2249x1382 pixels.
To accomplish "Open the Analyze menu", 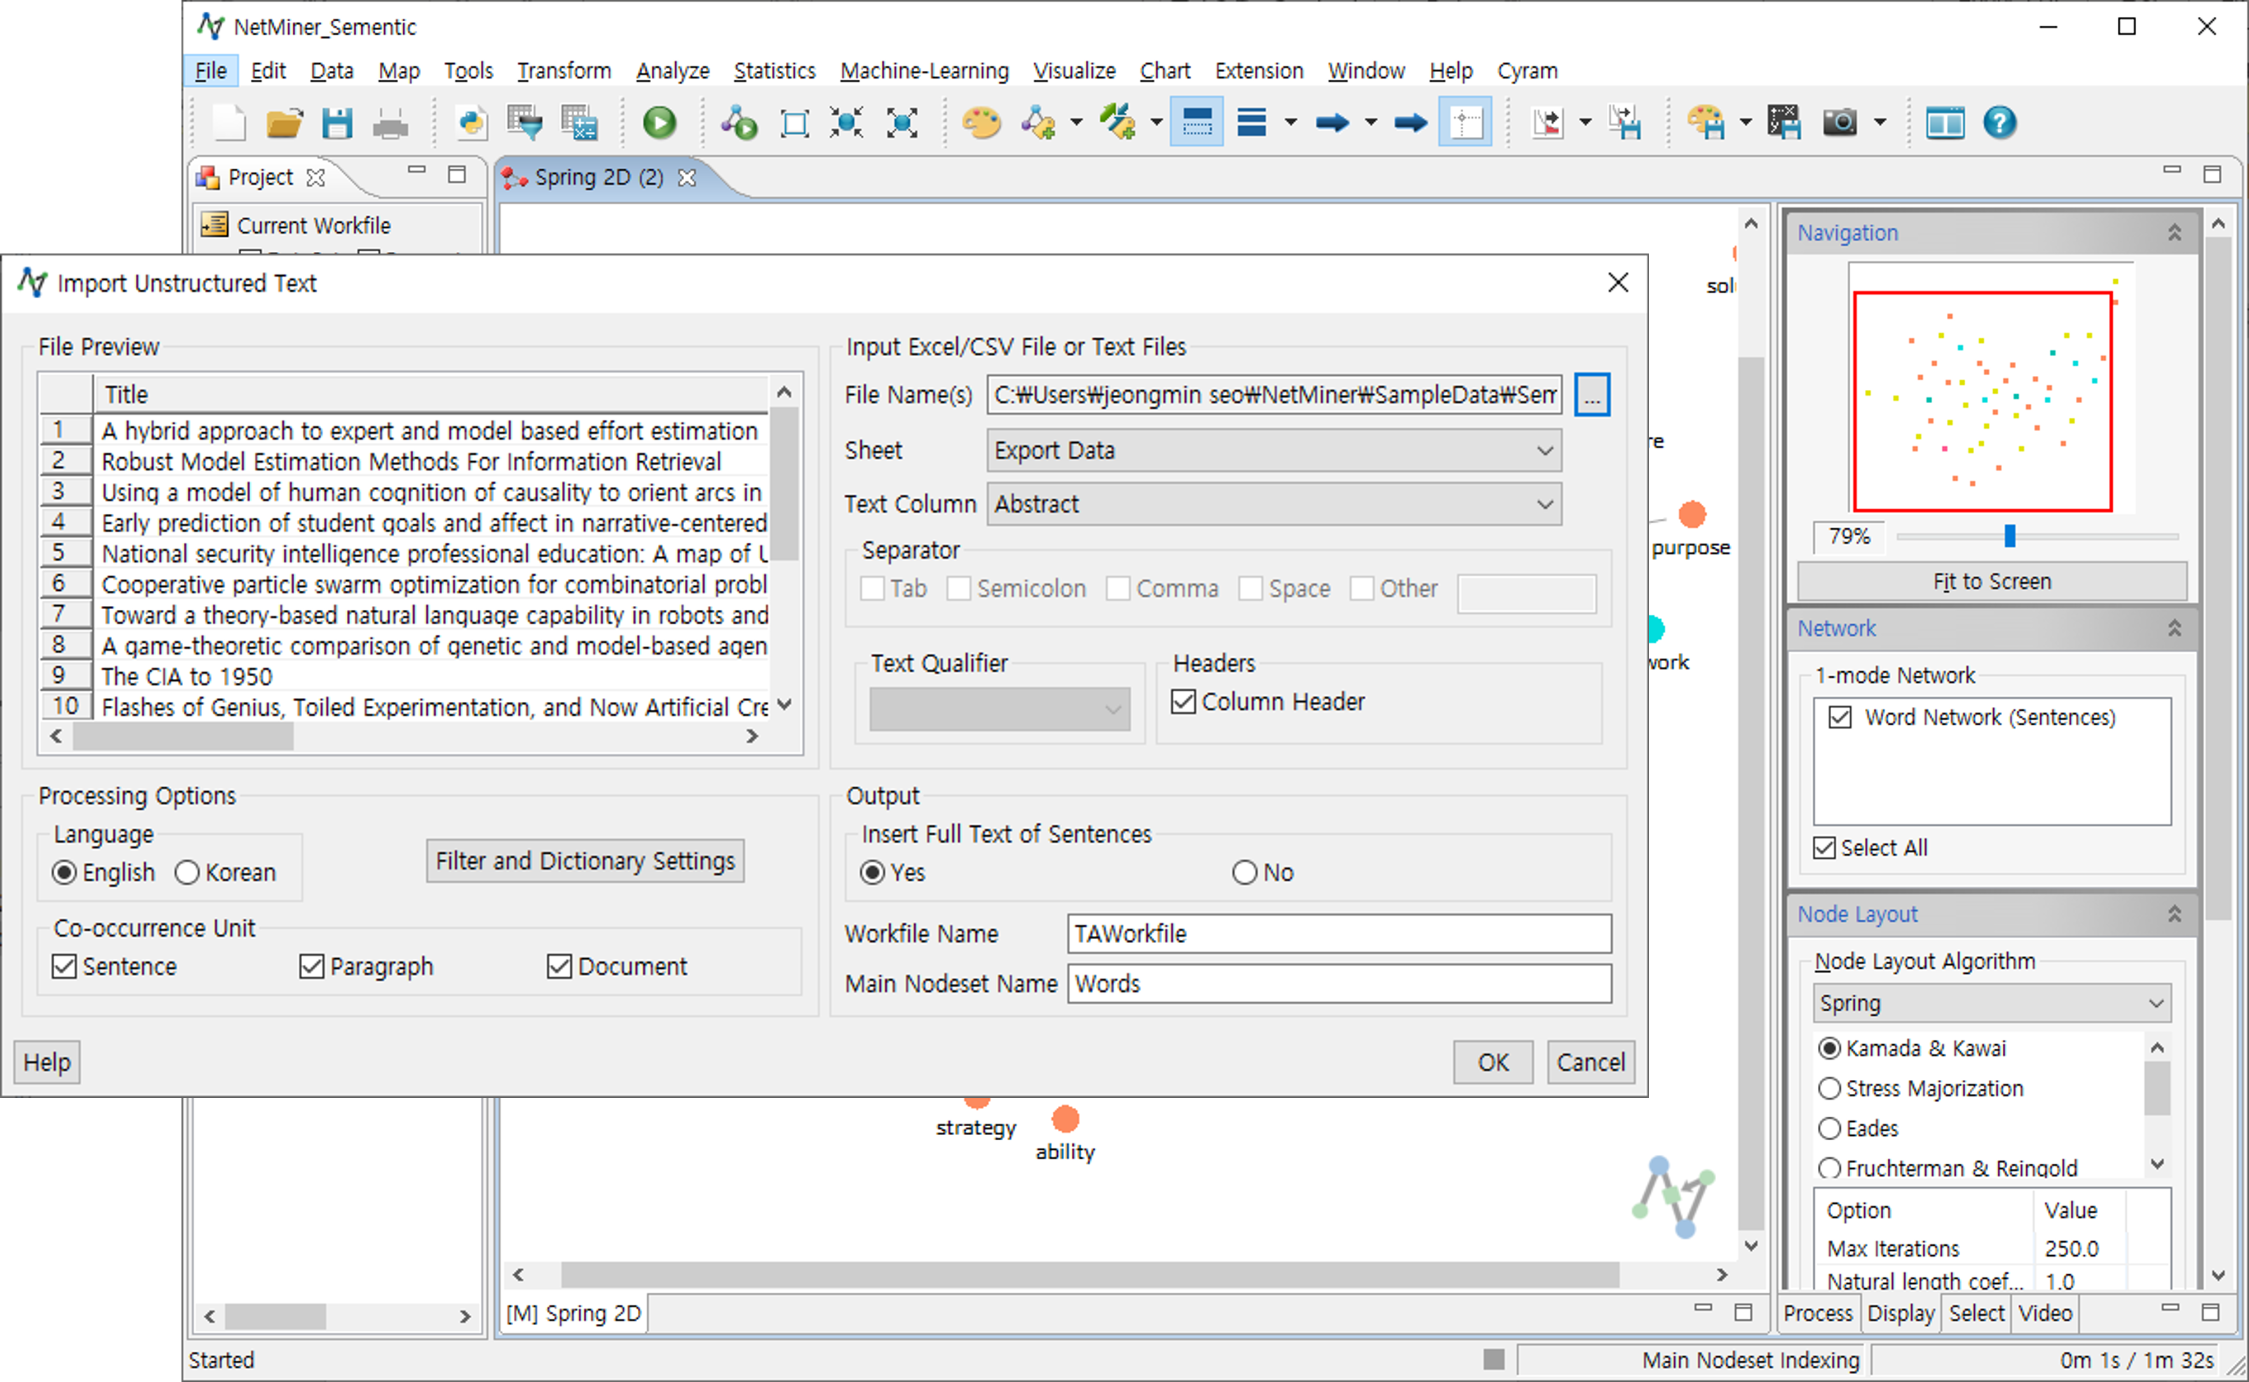I will [x=673, y=70].
